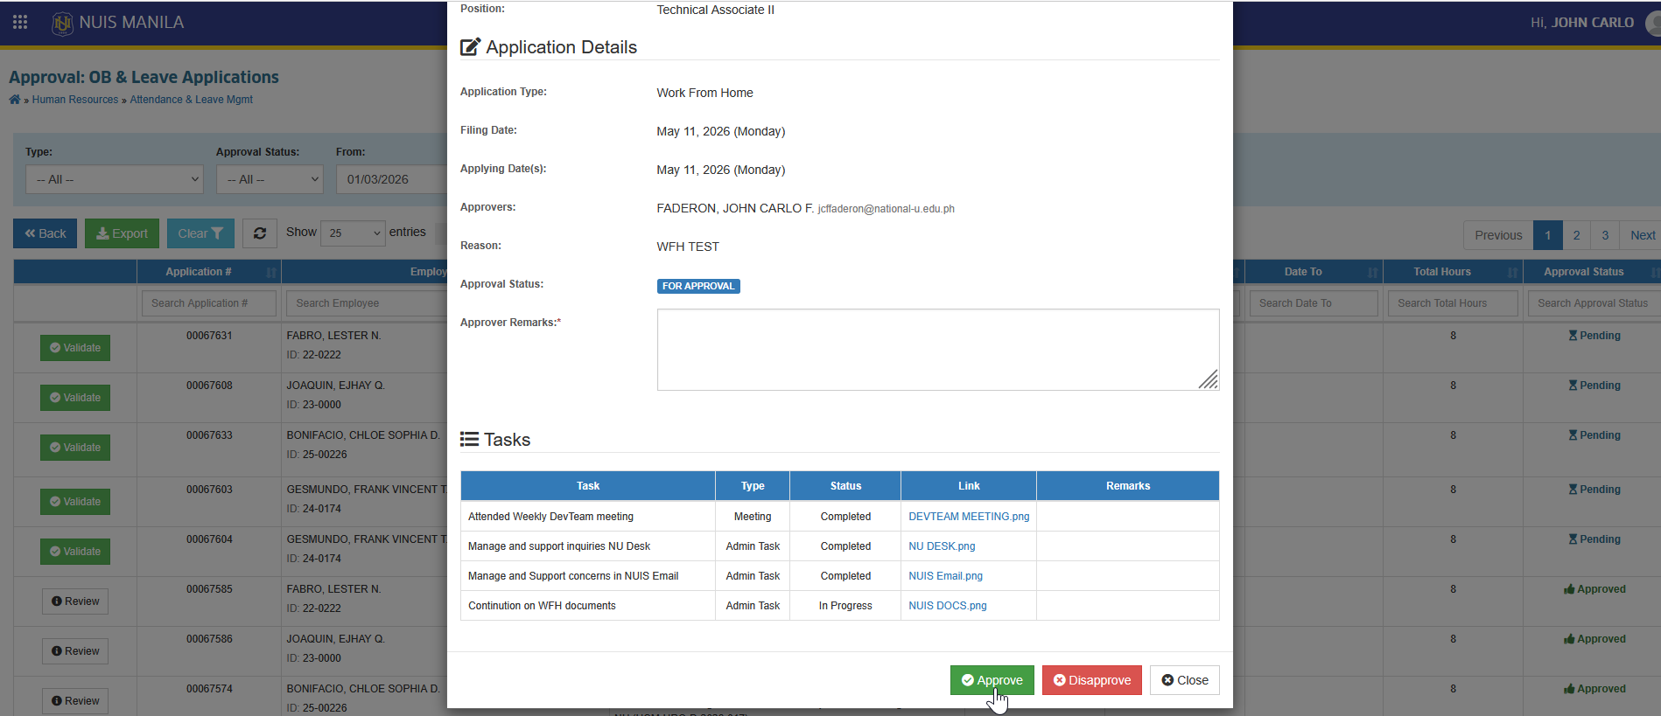The width and height of the screenshot is (1661, 716).
Task: Open the apps grid menu icon
Action: pos(20,22)
